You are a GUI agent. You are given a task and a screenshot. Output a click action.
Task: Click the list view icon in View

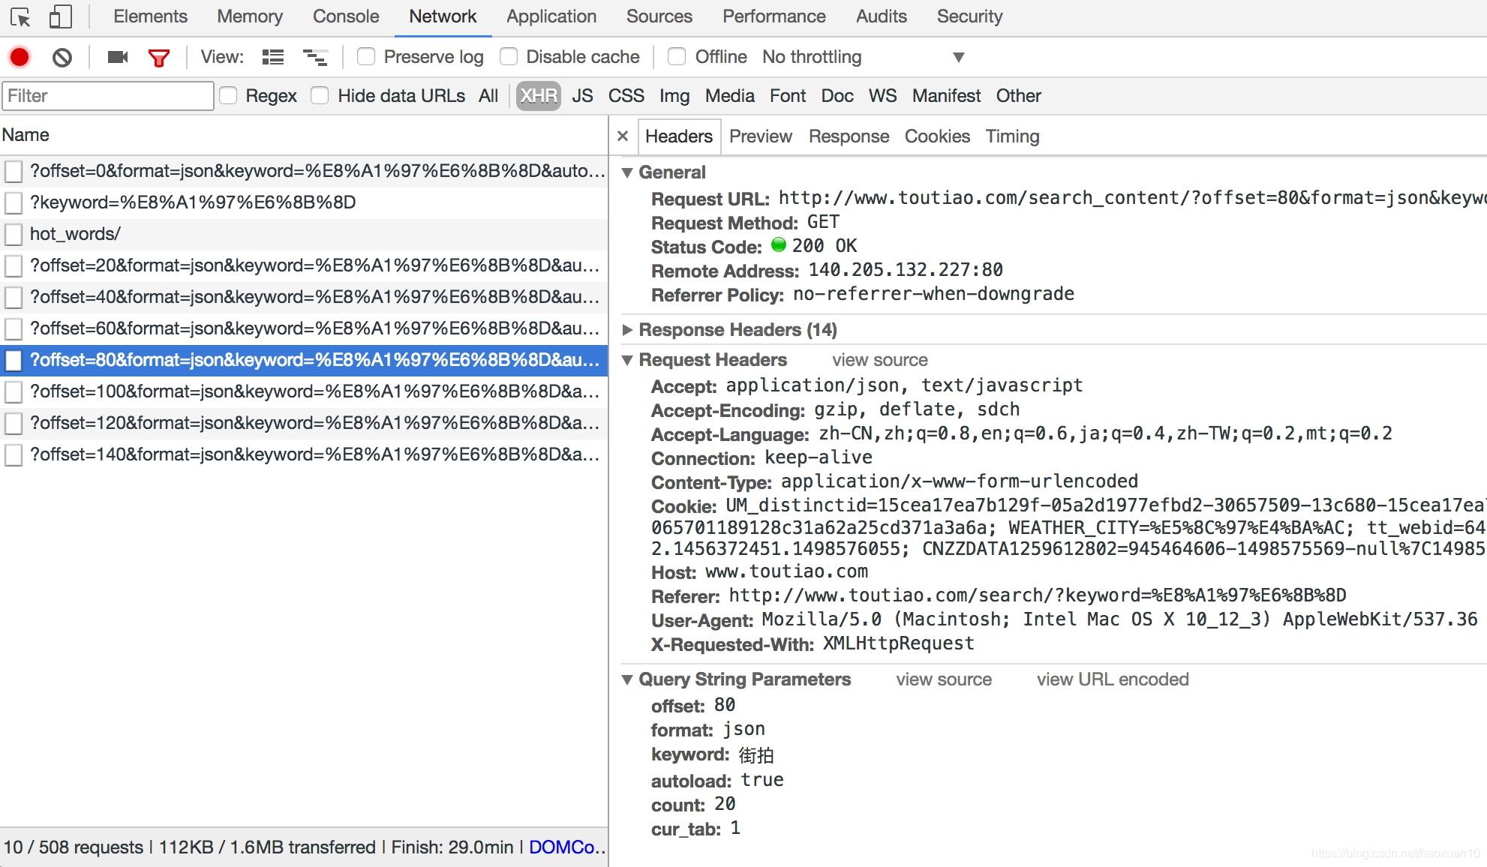(x=275, y=57)
